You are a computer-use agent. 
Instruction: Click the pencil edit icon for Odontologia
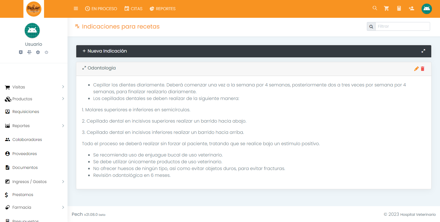pyautogui.click(x=416, y=69)
